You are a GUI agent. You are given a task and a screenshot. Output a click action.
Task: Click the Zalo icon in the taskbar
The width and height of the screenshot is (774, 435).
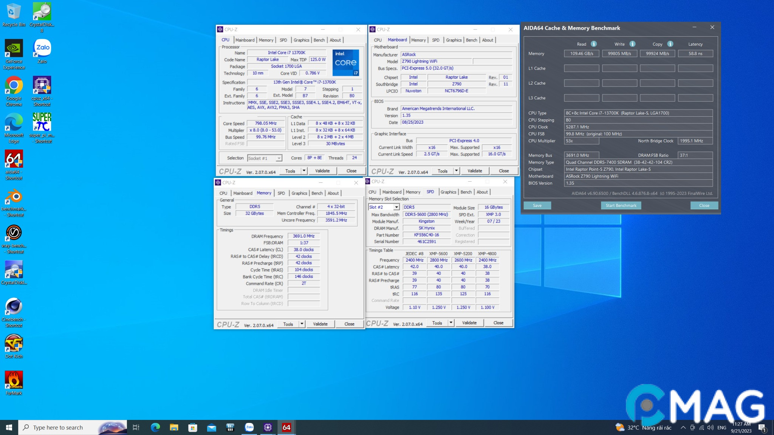249,427
